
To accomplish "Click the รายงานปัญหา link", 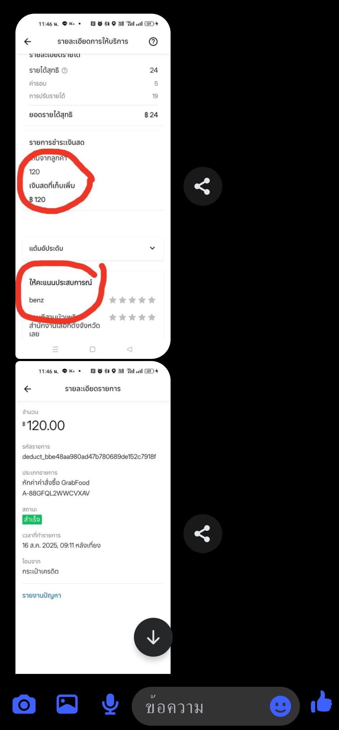I will coord(42,596).
